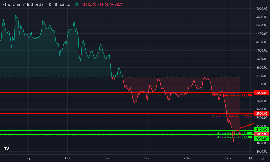Click the moderate Resistance: $2,500 label
The height and width of the screenshot is (162, 270).
(x=231, y=116)
